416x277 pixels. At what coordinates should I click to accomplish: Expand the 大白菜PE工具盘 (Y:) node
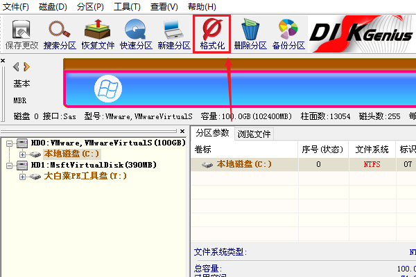23,177
